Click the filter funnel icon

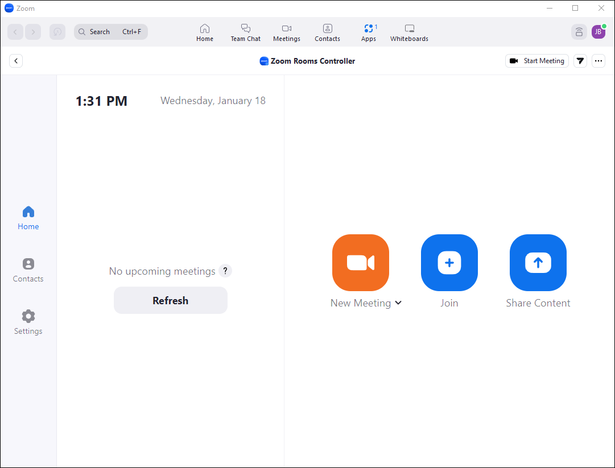pos(580,61)
